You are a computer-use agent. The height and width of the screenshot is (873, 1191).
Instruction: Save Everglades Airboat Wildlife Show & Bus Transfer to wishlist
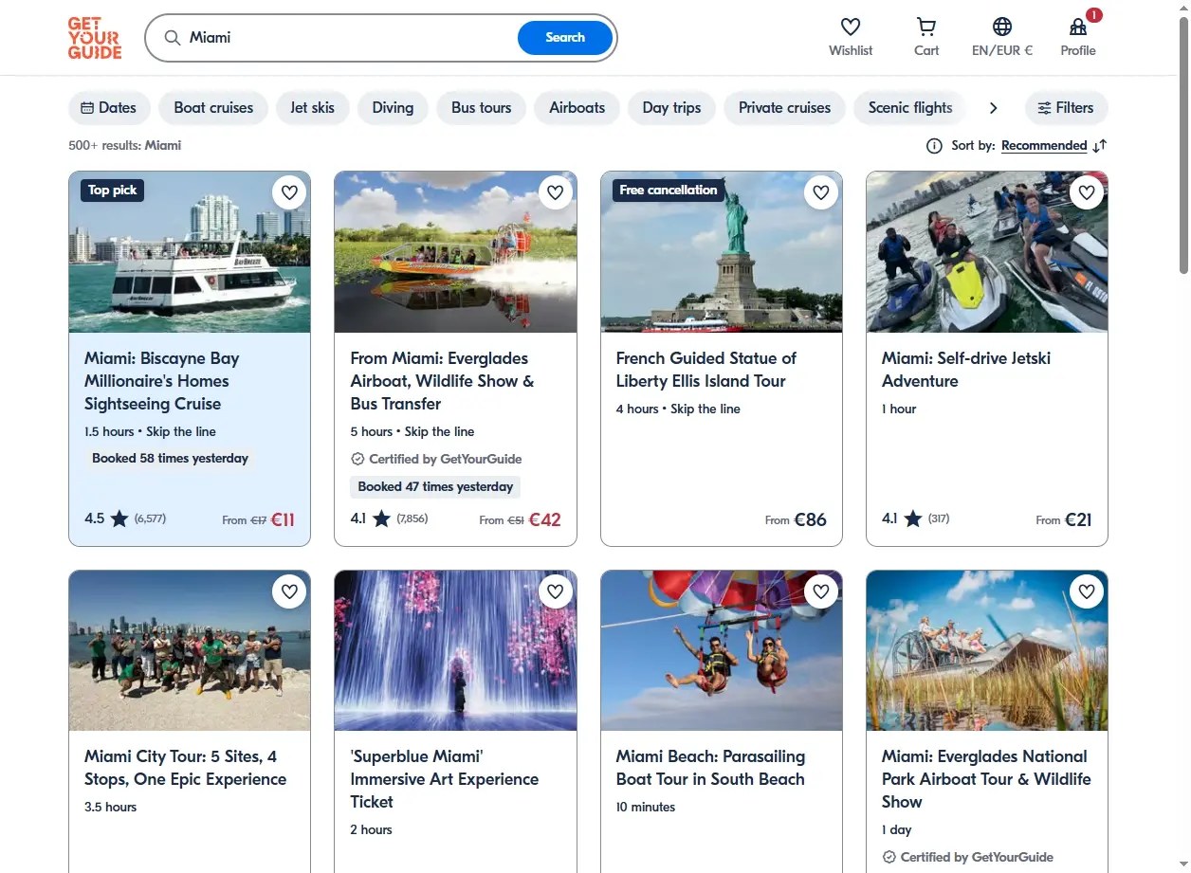(555, 192)
